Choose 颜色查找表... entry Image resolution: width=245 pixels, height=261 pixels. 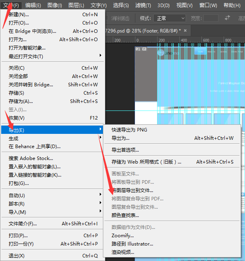click(172, 215)
